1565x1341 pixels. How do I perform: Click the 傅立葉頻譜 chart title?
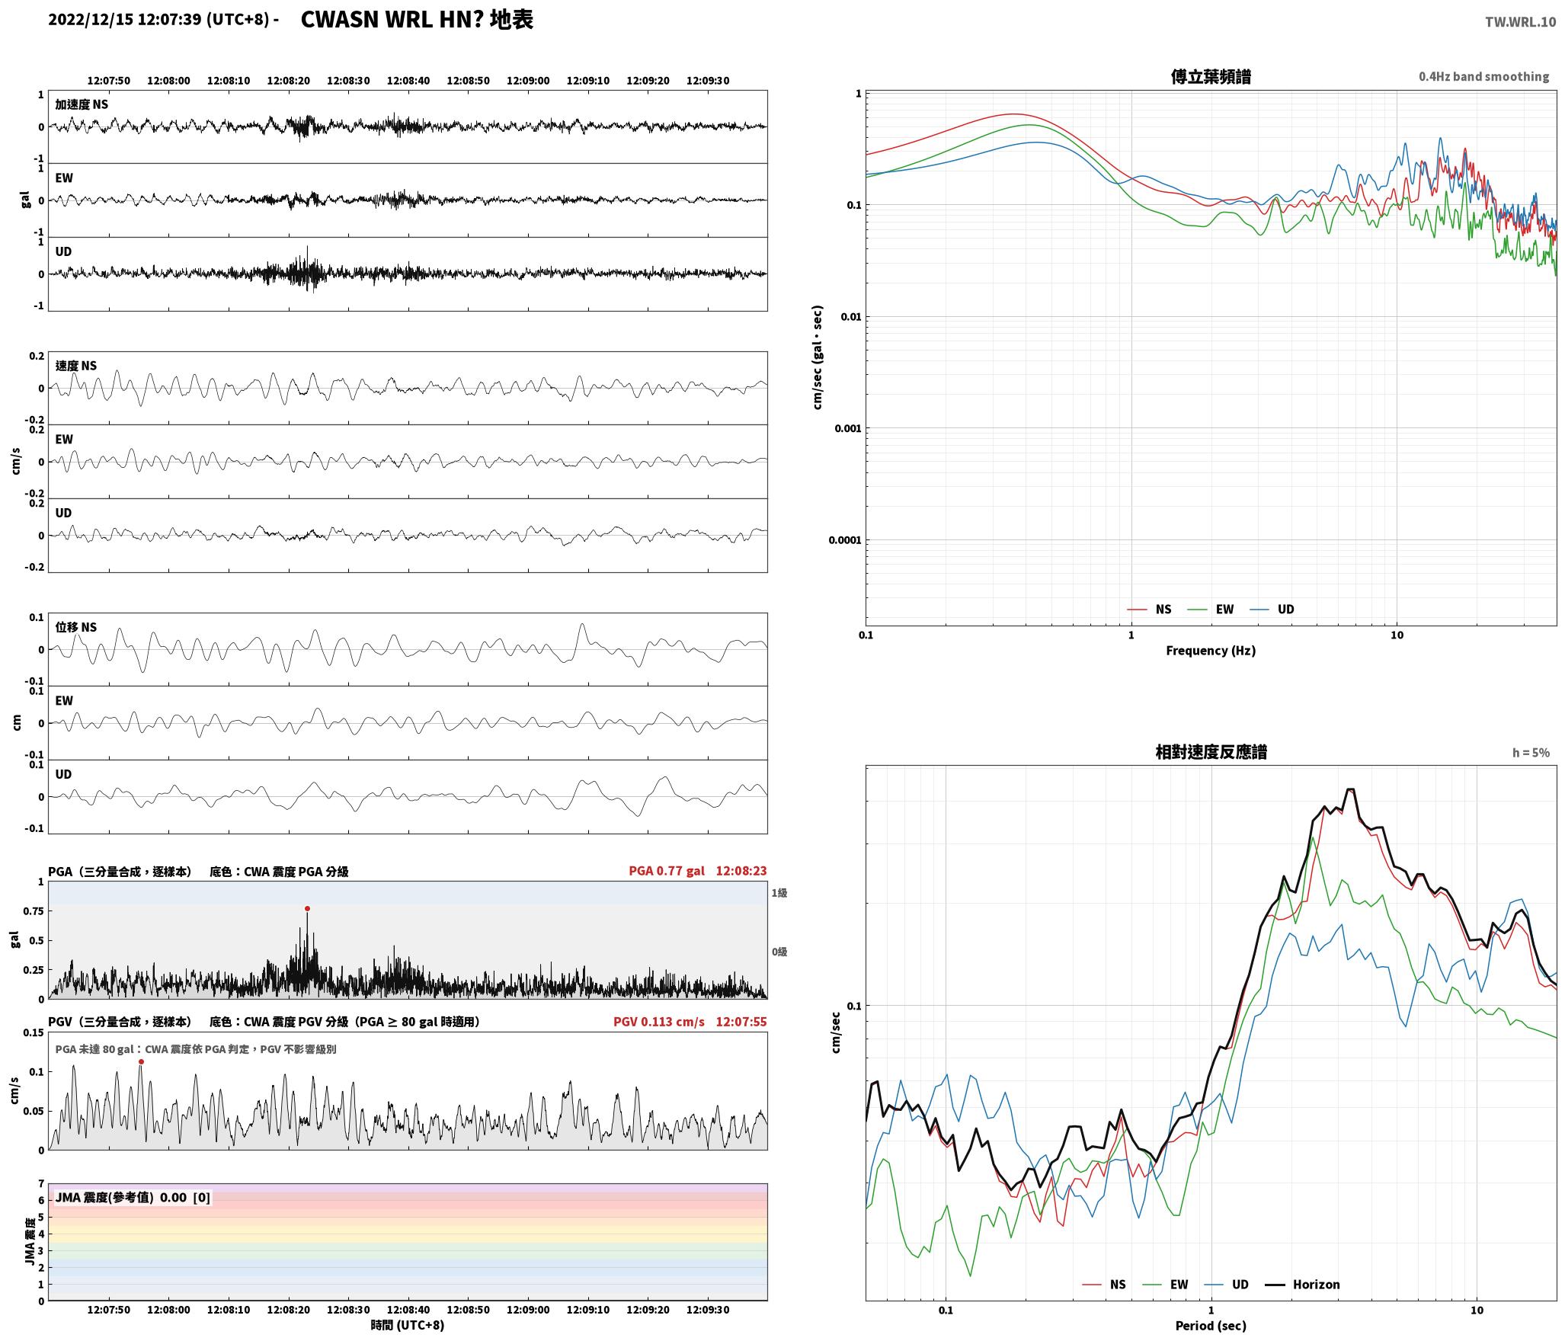1211,77
